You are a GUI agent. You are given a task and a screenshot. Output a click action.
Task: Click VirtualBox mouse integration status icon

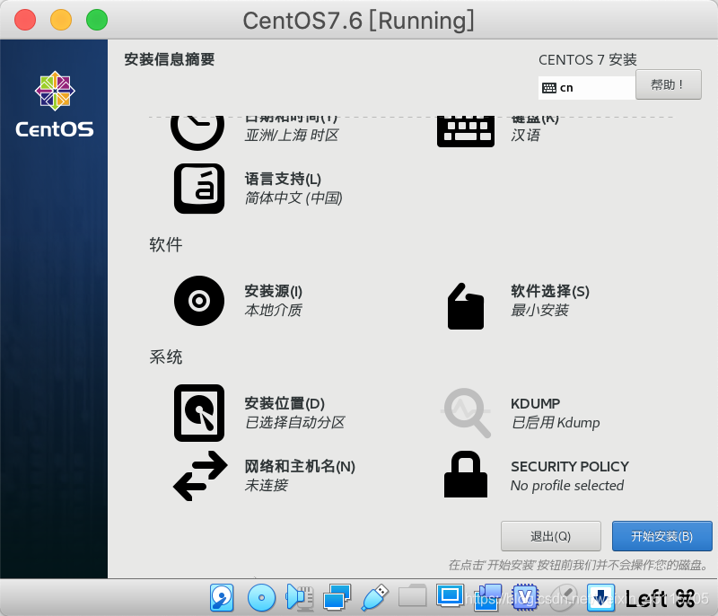tap(563, 597)
